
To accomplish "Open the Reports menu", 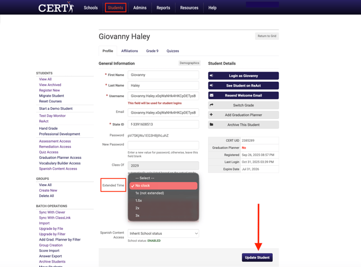I will [x=163, y=8].
